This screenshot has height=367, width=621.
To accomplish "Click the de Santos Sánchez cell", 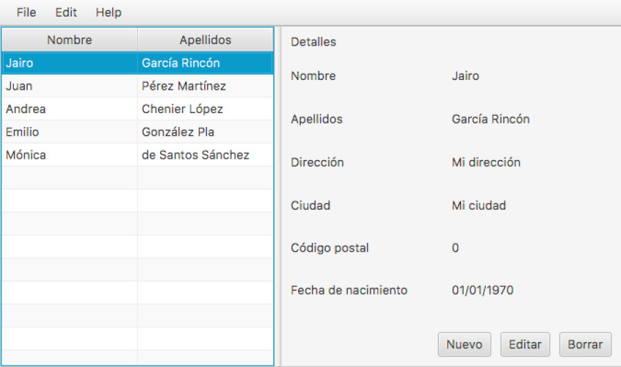I will point(205,155).
